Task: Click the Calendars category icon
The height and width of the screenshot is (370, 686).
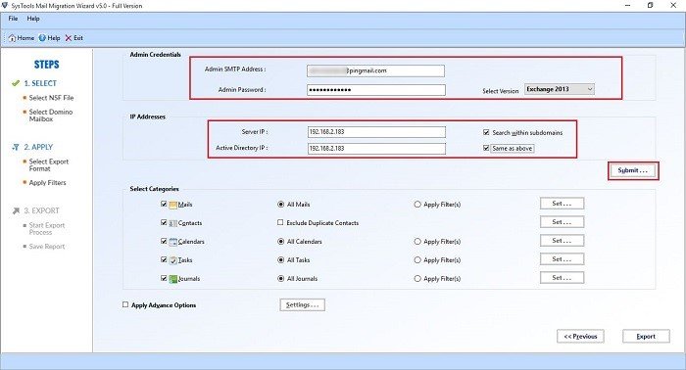Action: (x=172, y=242)
